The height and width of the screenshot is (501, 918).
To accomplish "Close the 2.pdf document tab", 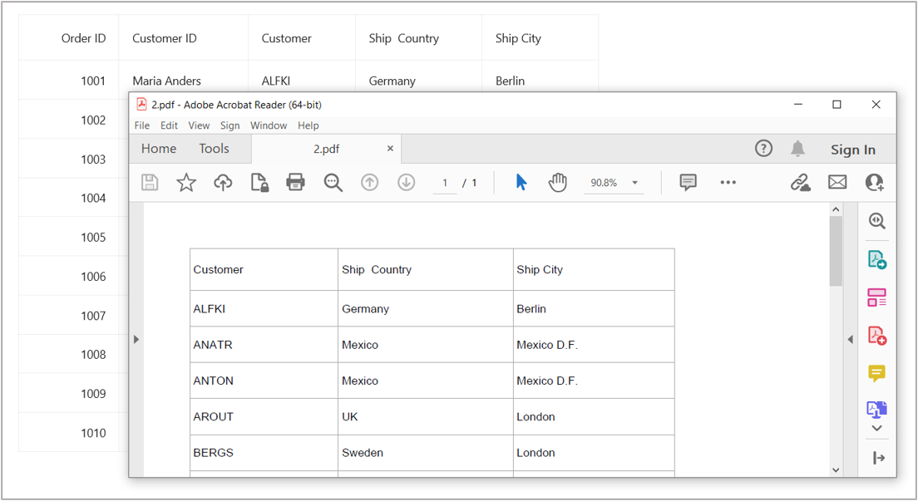I will point(390,149).
